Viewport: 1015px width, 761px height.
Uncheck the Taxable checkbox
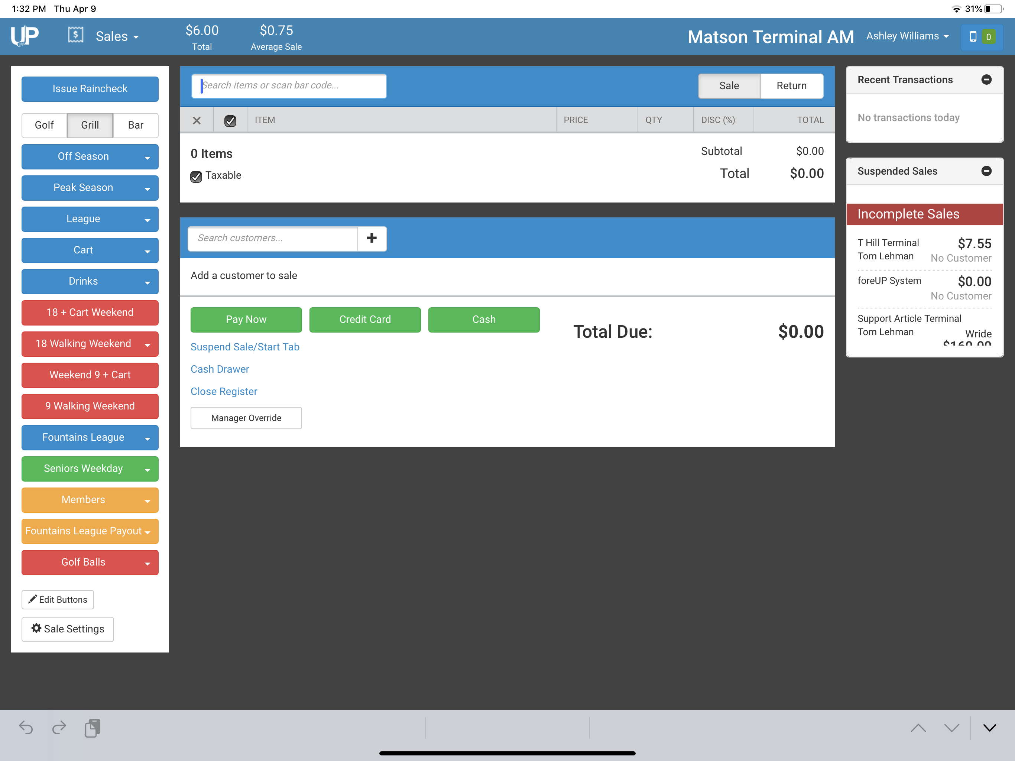(x=196, y=176)
